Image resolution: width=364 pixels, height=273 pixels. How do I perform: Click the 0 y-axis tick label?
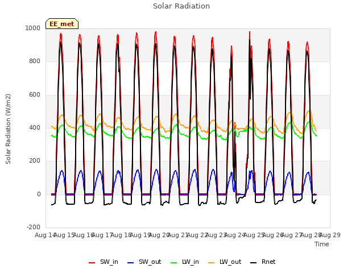tap(39, 194)
